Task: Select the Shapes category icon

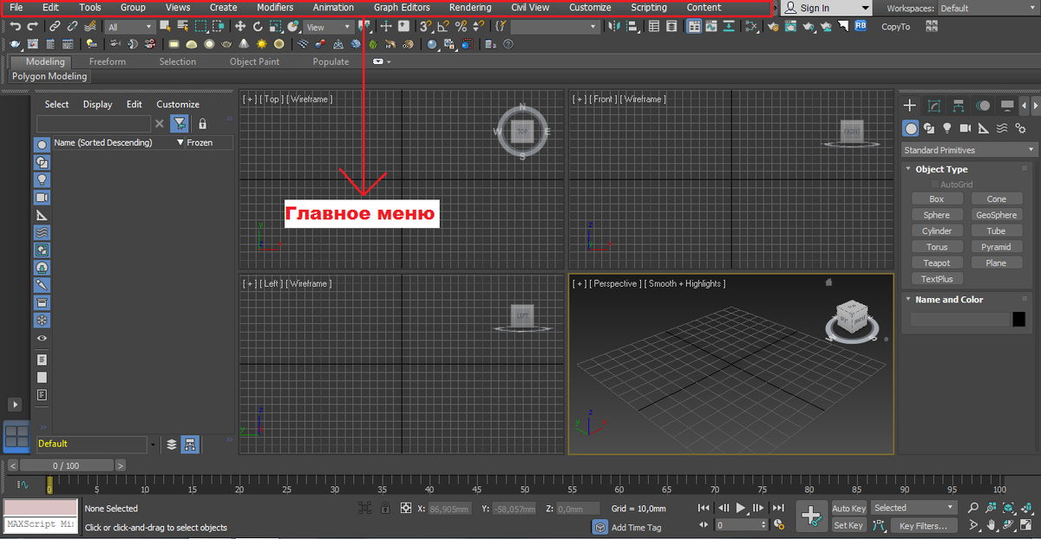Action: pyautogui.click(x=928, y=128)
